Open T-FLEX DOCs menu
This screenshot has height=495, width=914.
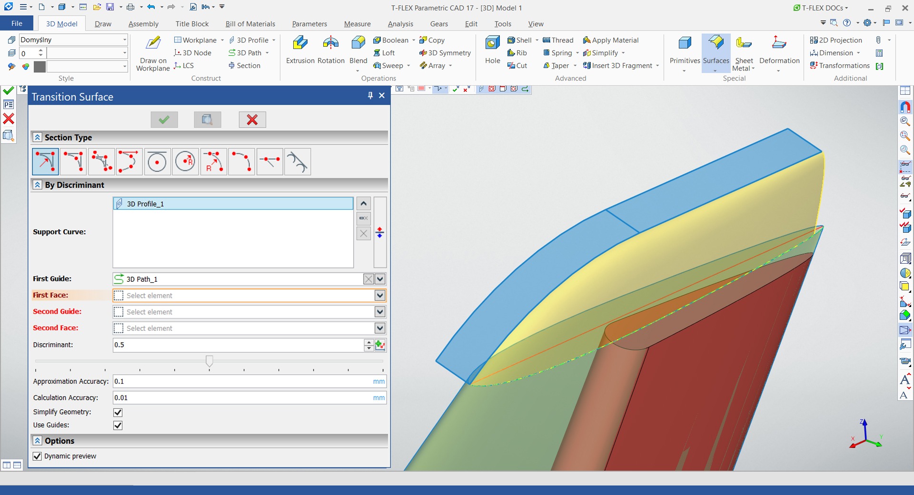[821, 8]
